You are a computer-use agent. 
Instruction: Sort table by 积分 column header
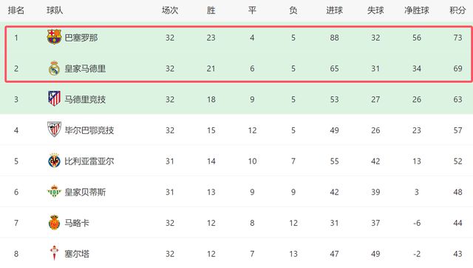pos(457,10)
